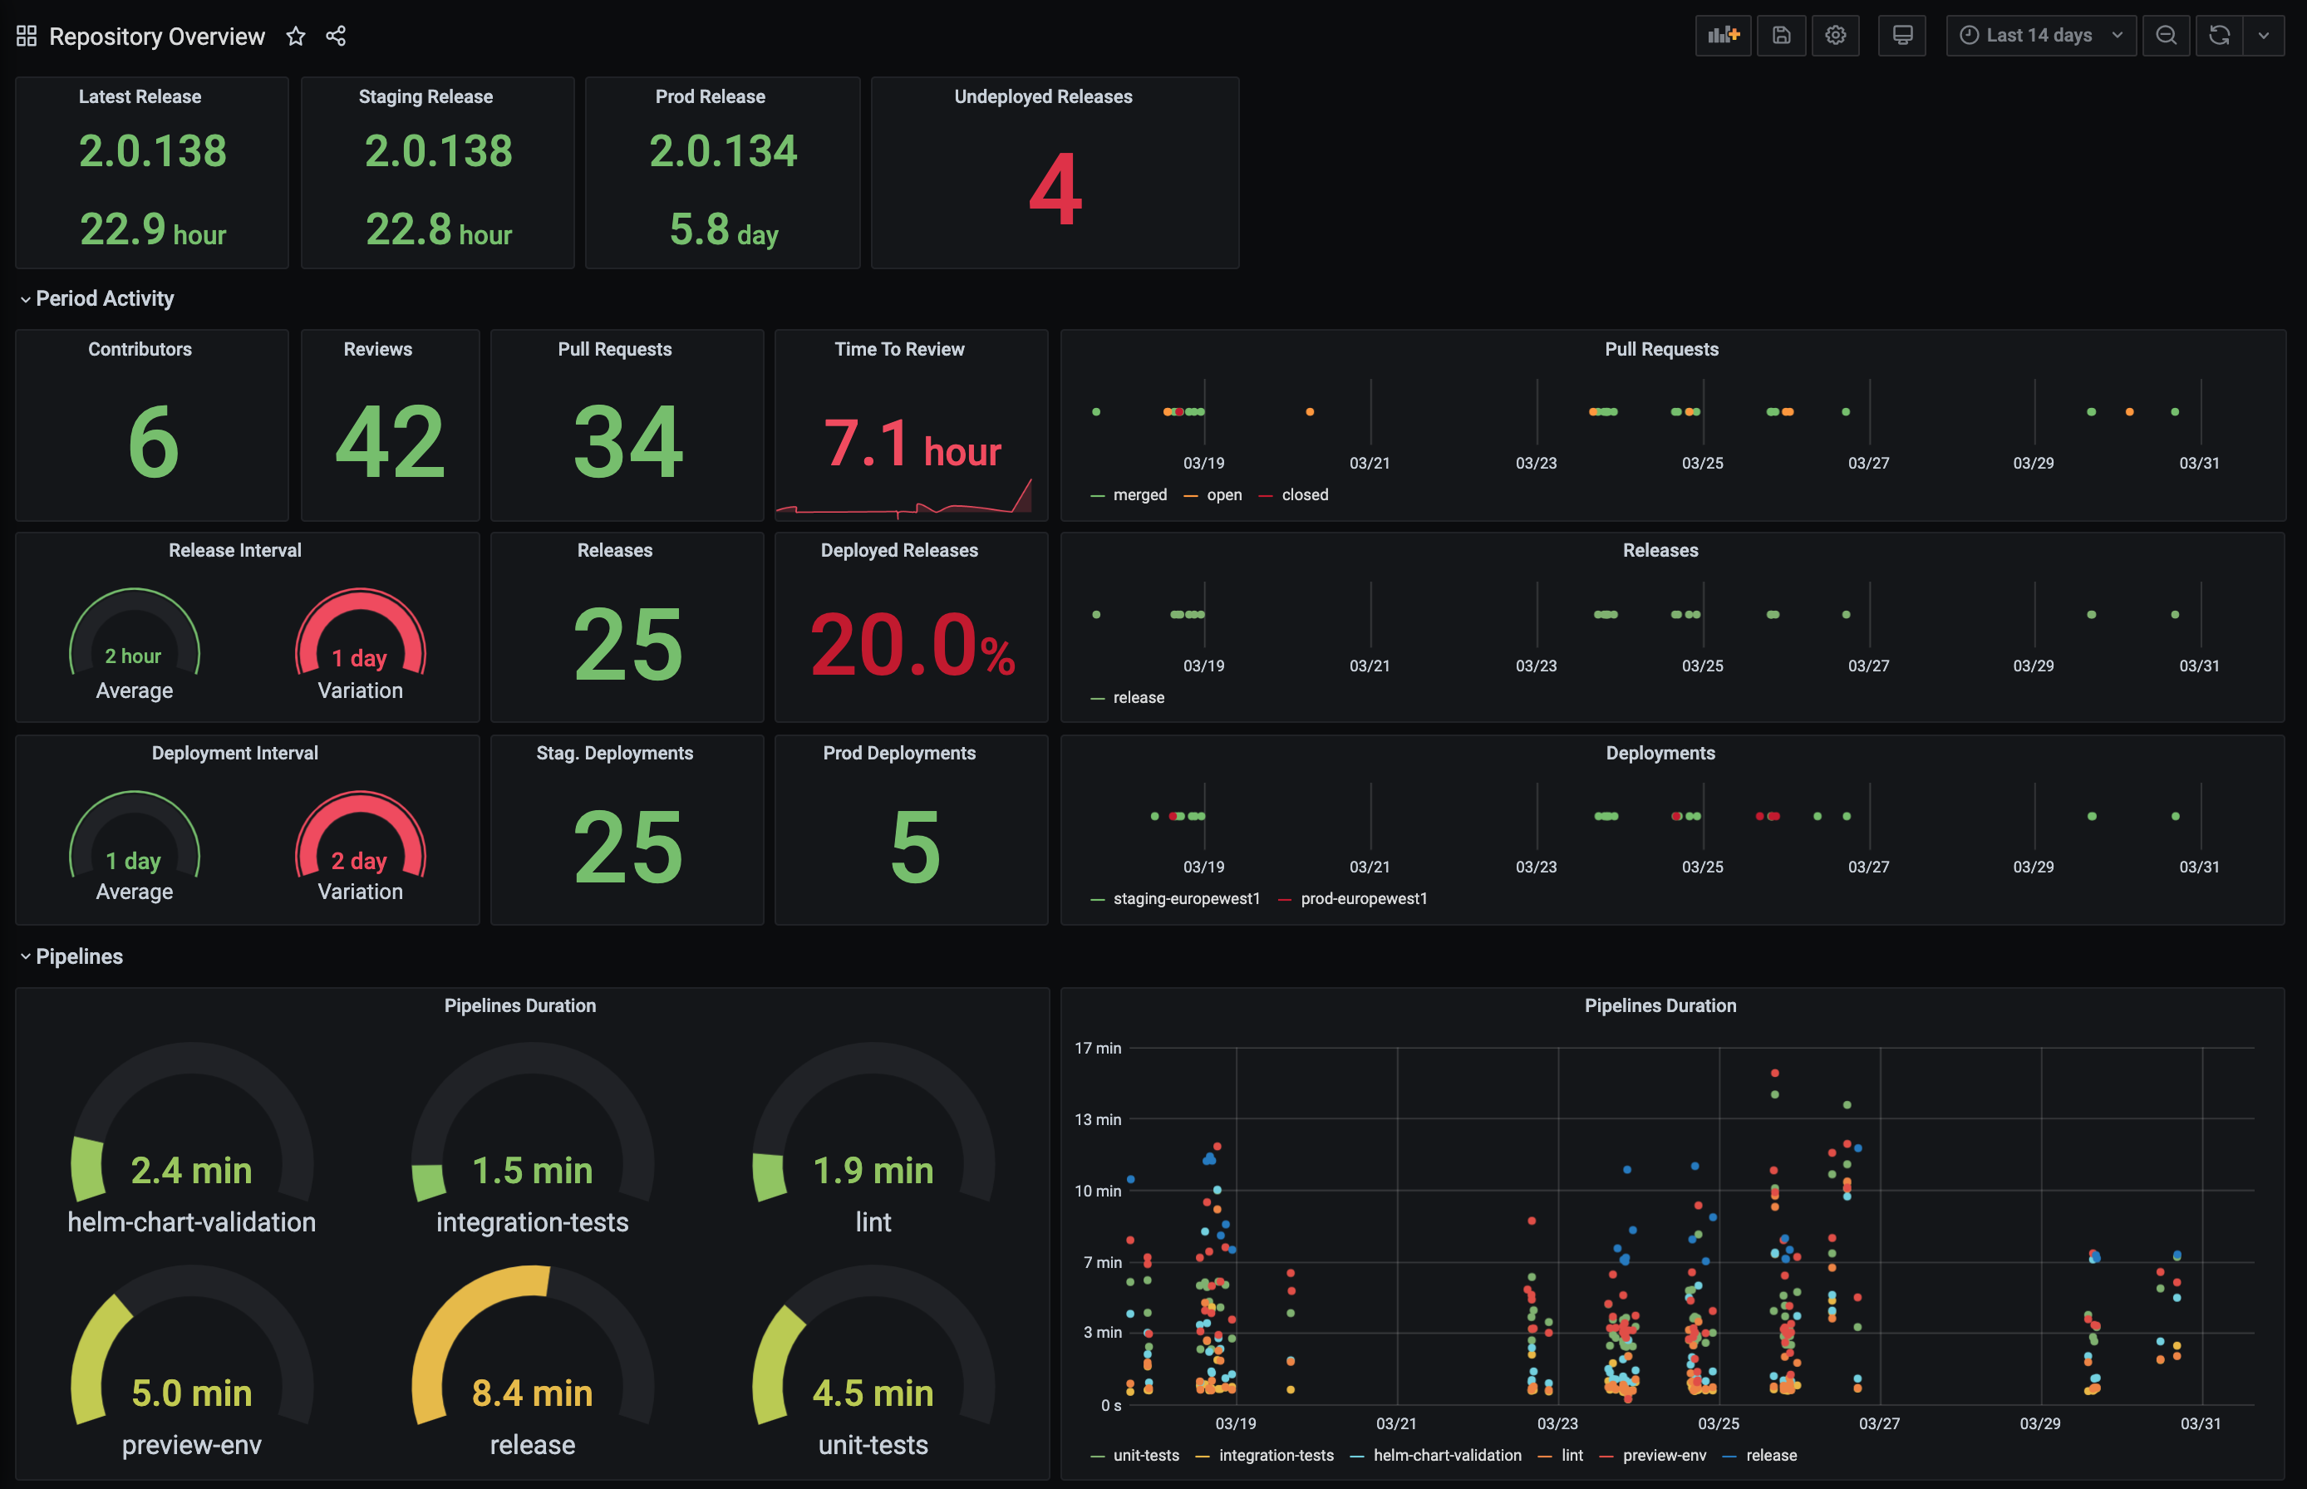Open the auto-refresh interval dropdown

pyautogui.click(x=2264, y=35)
